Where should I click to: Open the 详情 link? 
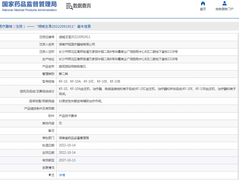tap(62, 175)
